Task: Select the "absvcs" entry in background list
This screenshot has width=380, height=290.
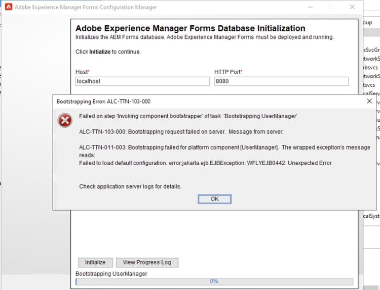Action: 370,67
